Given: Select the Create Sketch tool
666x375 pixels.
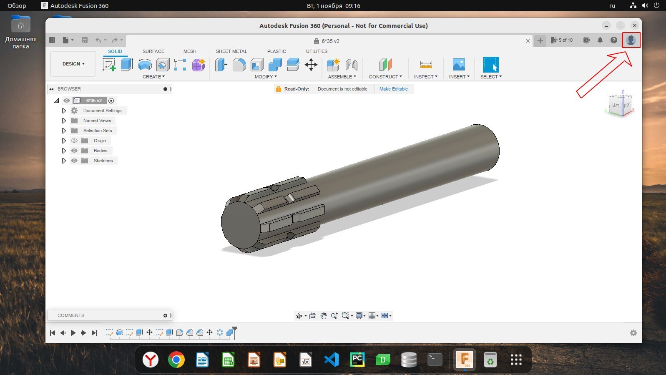Looking at the screenshot, I should 109,65.
